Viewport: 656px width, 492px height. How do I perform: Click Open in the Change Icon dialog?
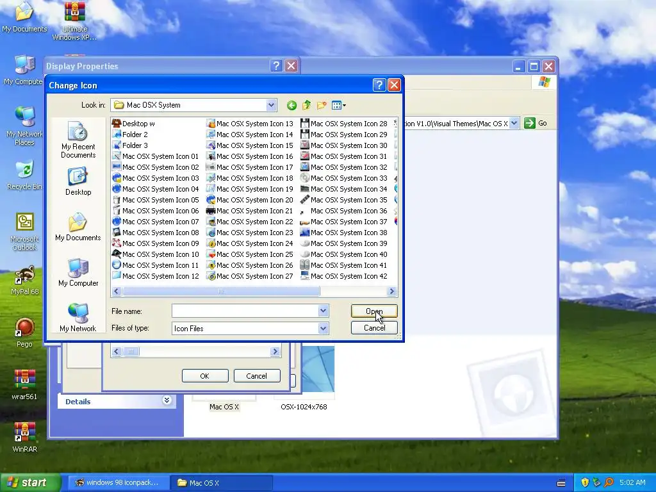[374, 311]
